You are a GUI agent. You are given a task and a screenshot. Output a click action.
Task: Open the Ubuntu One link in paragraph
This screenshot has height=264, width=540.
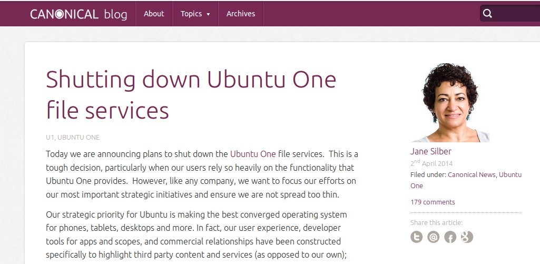pyautogui.click(x=253, y=154)
